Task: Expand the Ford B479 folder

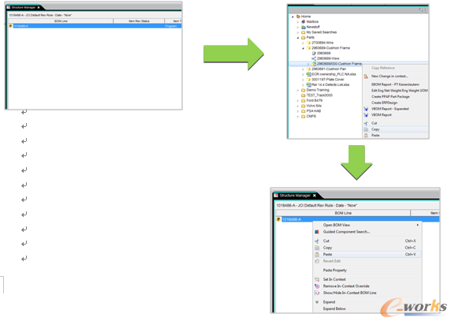Action: (298, 101)
